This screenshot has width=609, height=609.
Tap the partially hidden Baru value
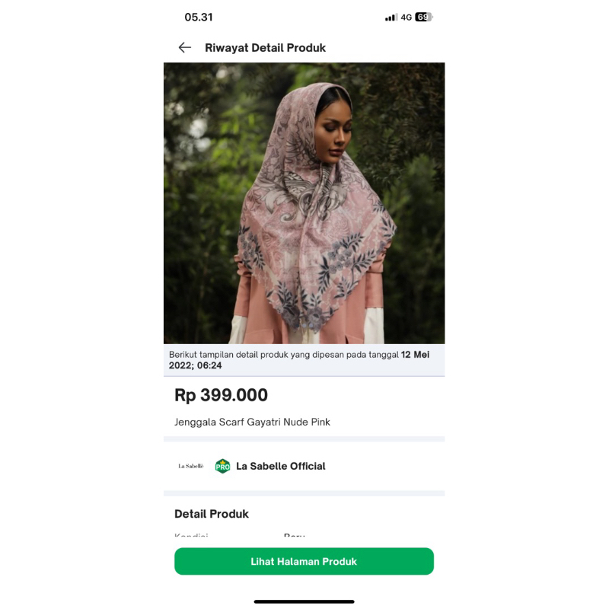tap(294, 536)
